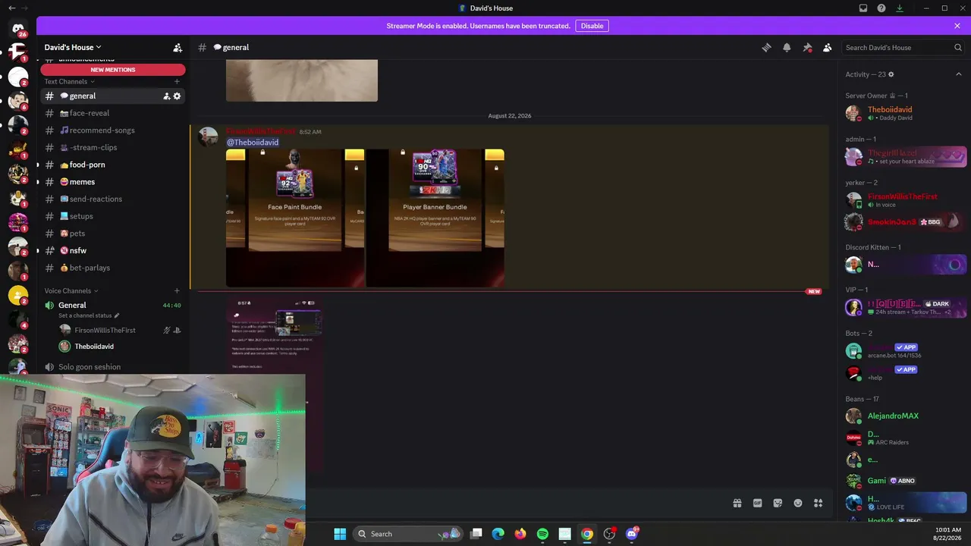Collapse the Activity panel
Screen dimensions: 971x546
pos(958,74)
